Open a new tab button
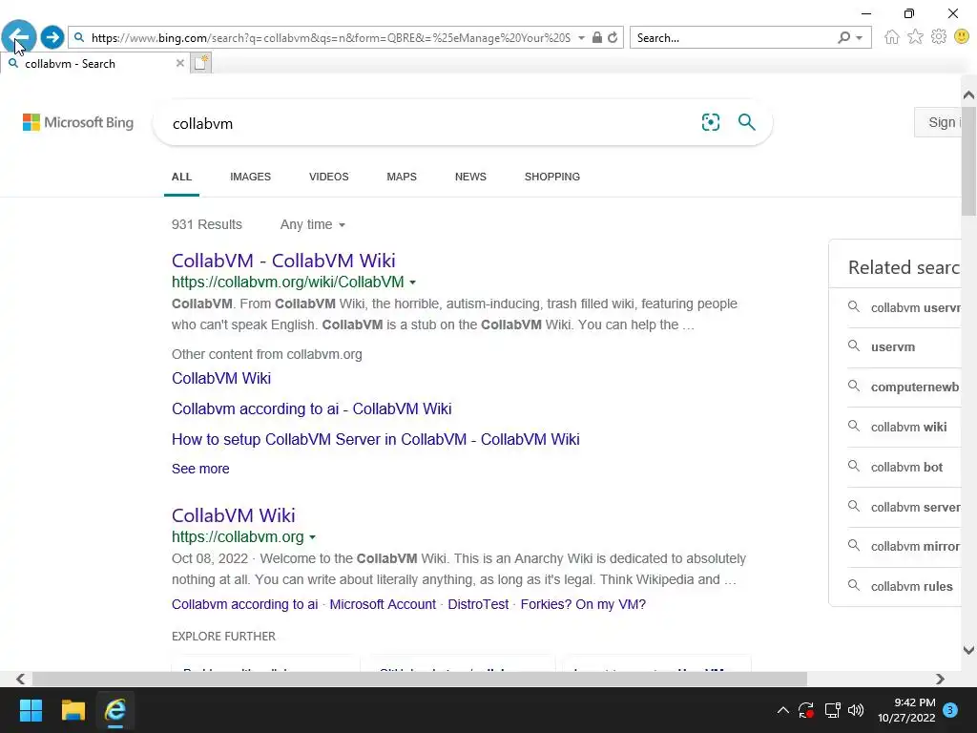The height and width of the screenshot is (733, 977). coord(200,63)
